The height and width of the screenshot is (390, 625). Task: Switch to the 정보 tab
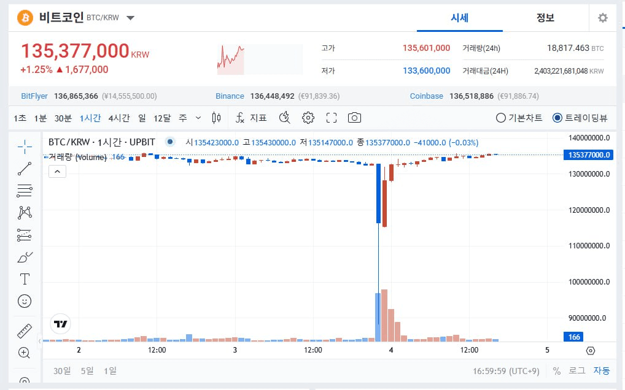pos(545,18)
